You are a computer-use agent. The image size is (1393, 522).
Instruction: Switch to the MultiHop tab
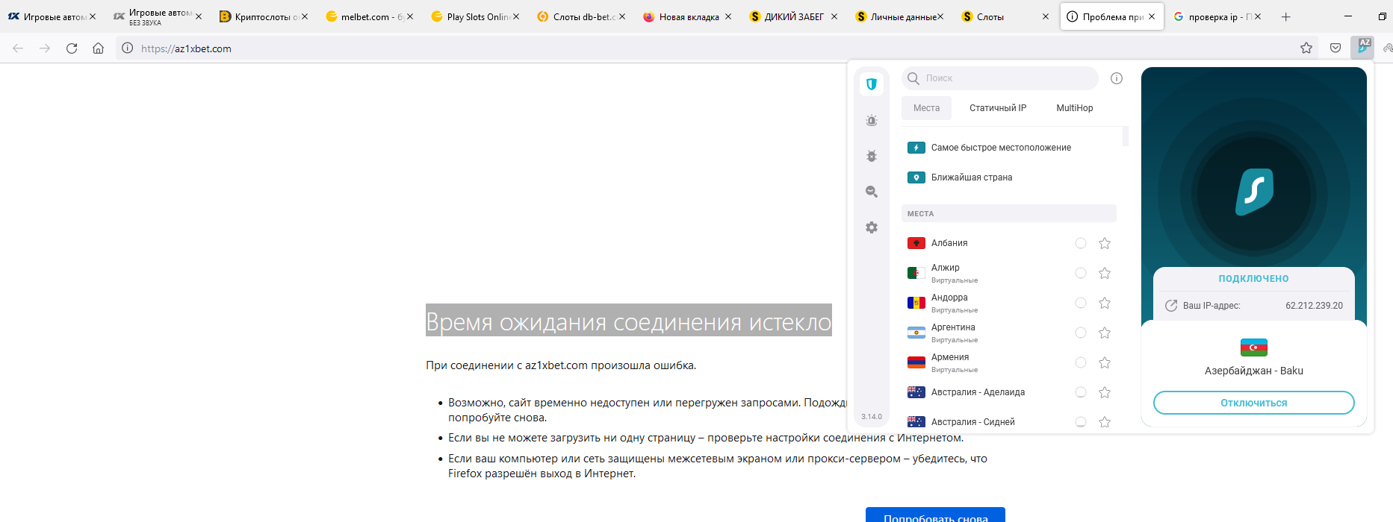pyautogui.click(x=1075, y=108)
